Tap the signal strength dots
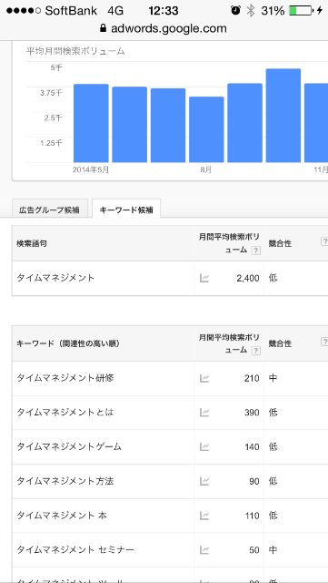328x583 pixels. [x=24, y=11]
